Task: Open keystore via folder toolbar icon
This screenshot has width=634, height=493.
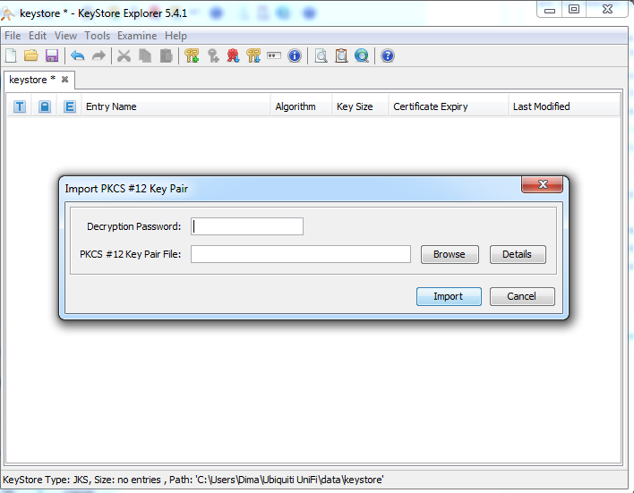Action: pyautogui.click(x=31, y=55)
